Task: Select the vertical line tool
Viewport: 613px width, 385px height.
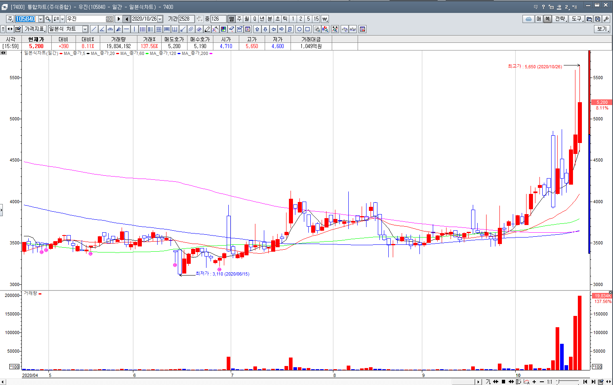Action: click(x=134, y=29)
